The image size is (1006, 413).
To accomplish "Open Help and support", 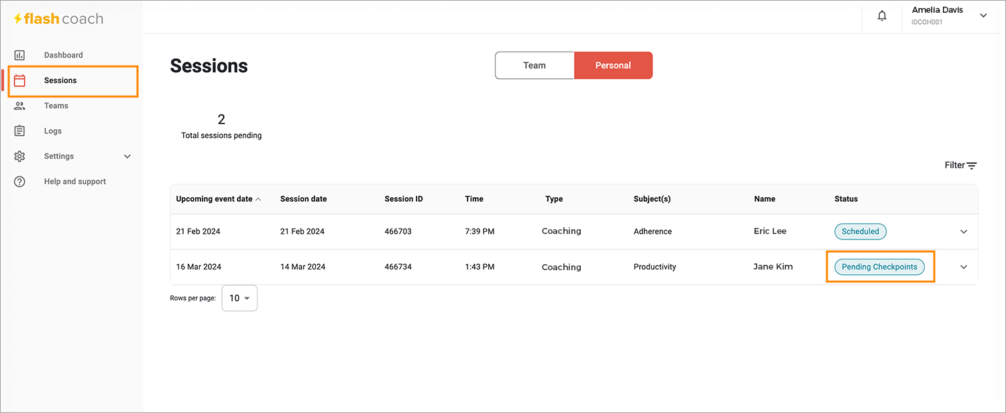I will pos(75,182).
